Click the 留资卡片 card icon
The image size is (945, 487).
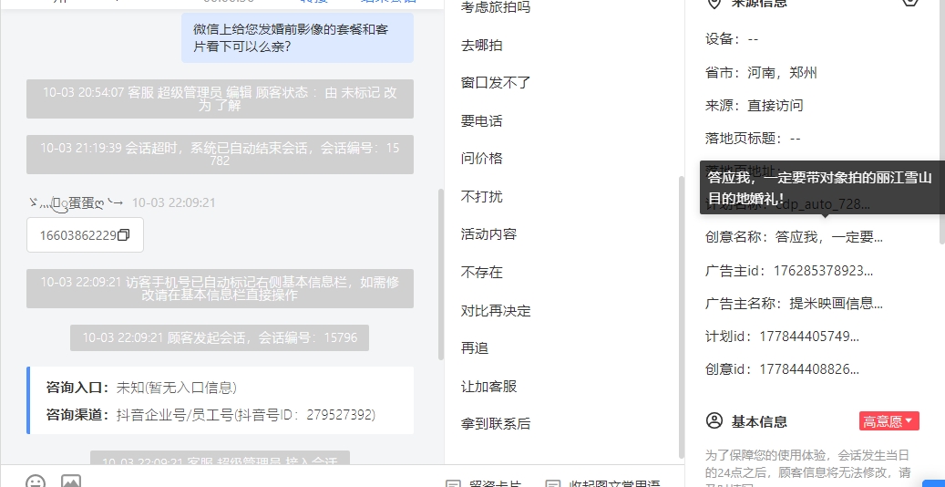coord(453,484)
